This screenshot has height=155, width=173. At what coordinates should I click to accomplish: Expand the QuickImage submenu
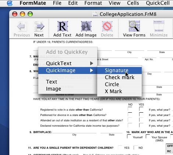(68, 70)
